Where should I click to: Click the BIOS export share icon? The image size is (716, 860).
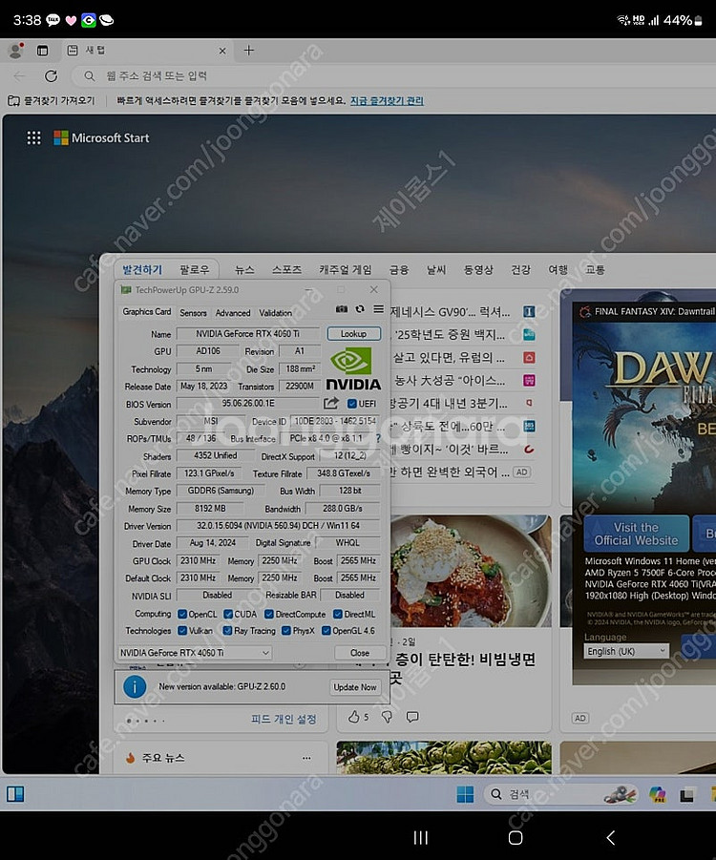tap(331, 404)
